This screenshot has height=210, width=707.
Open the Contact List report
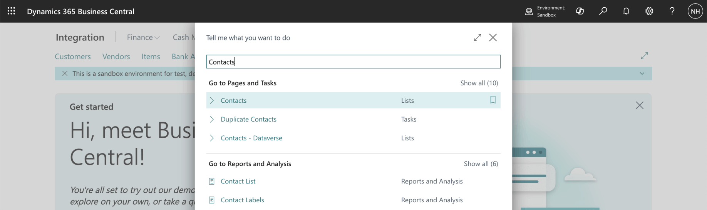(x=238, y=181)
